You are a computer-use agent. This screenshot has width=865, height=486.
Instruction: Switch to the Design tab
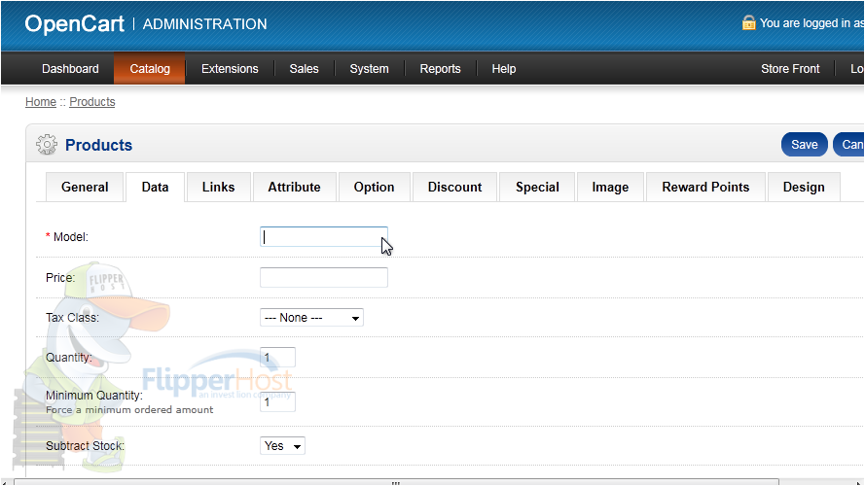(x=804, y=188)
